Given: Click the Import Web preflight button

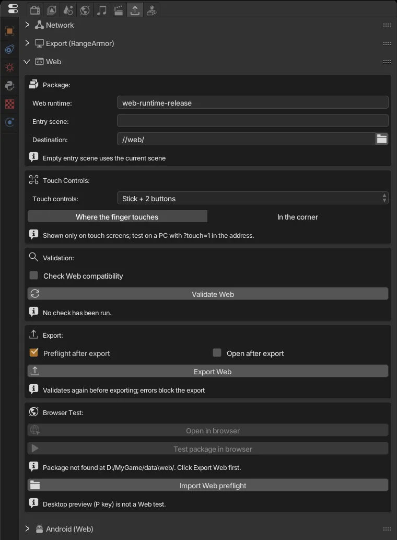Looking at the screenshot, I should tap(208, 485).
